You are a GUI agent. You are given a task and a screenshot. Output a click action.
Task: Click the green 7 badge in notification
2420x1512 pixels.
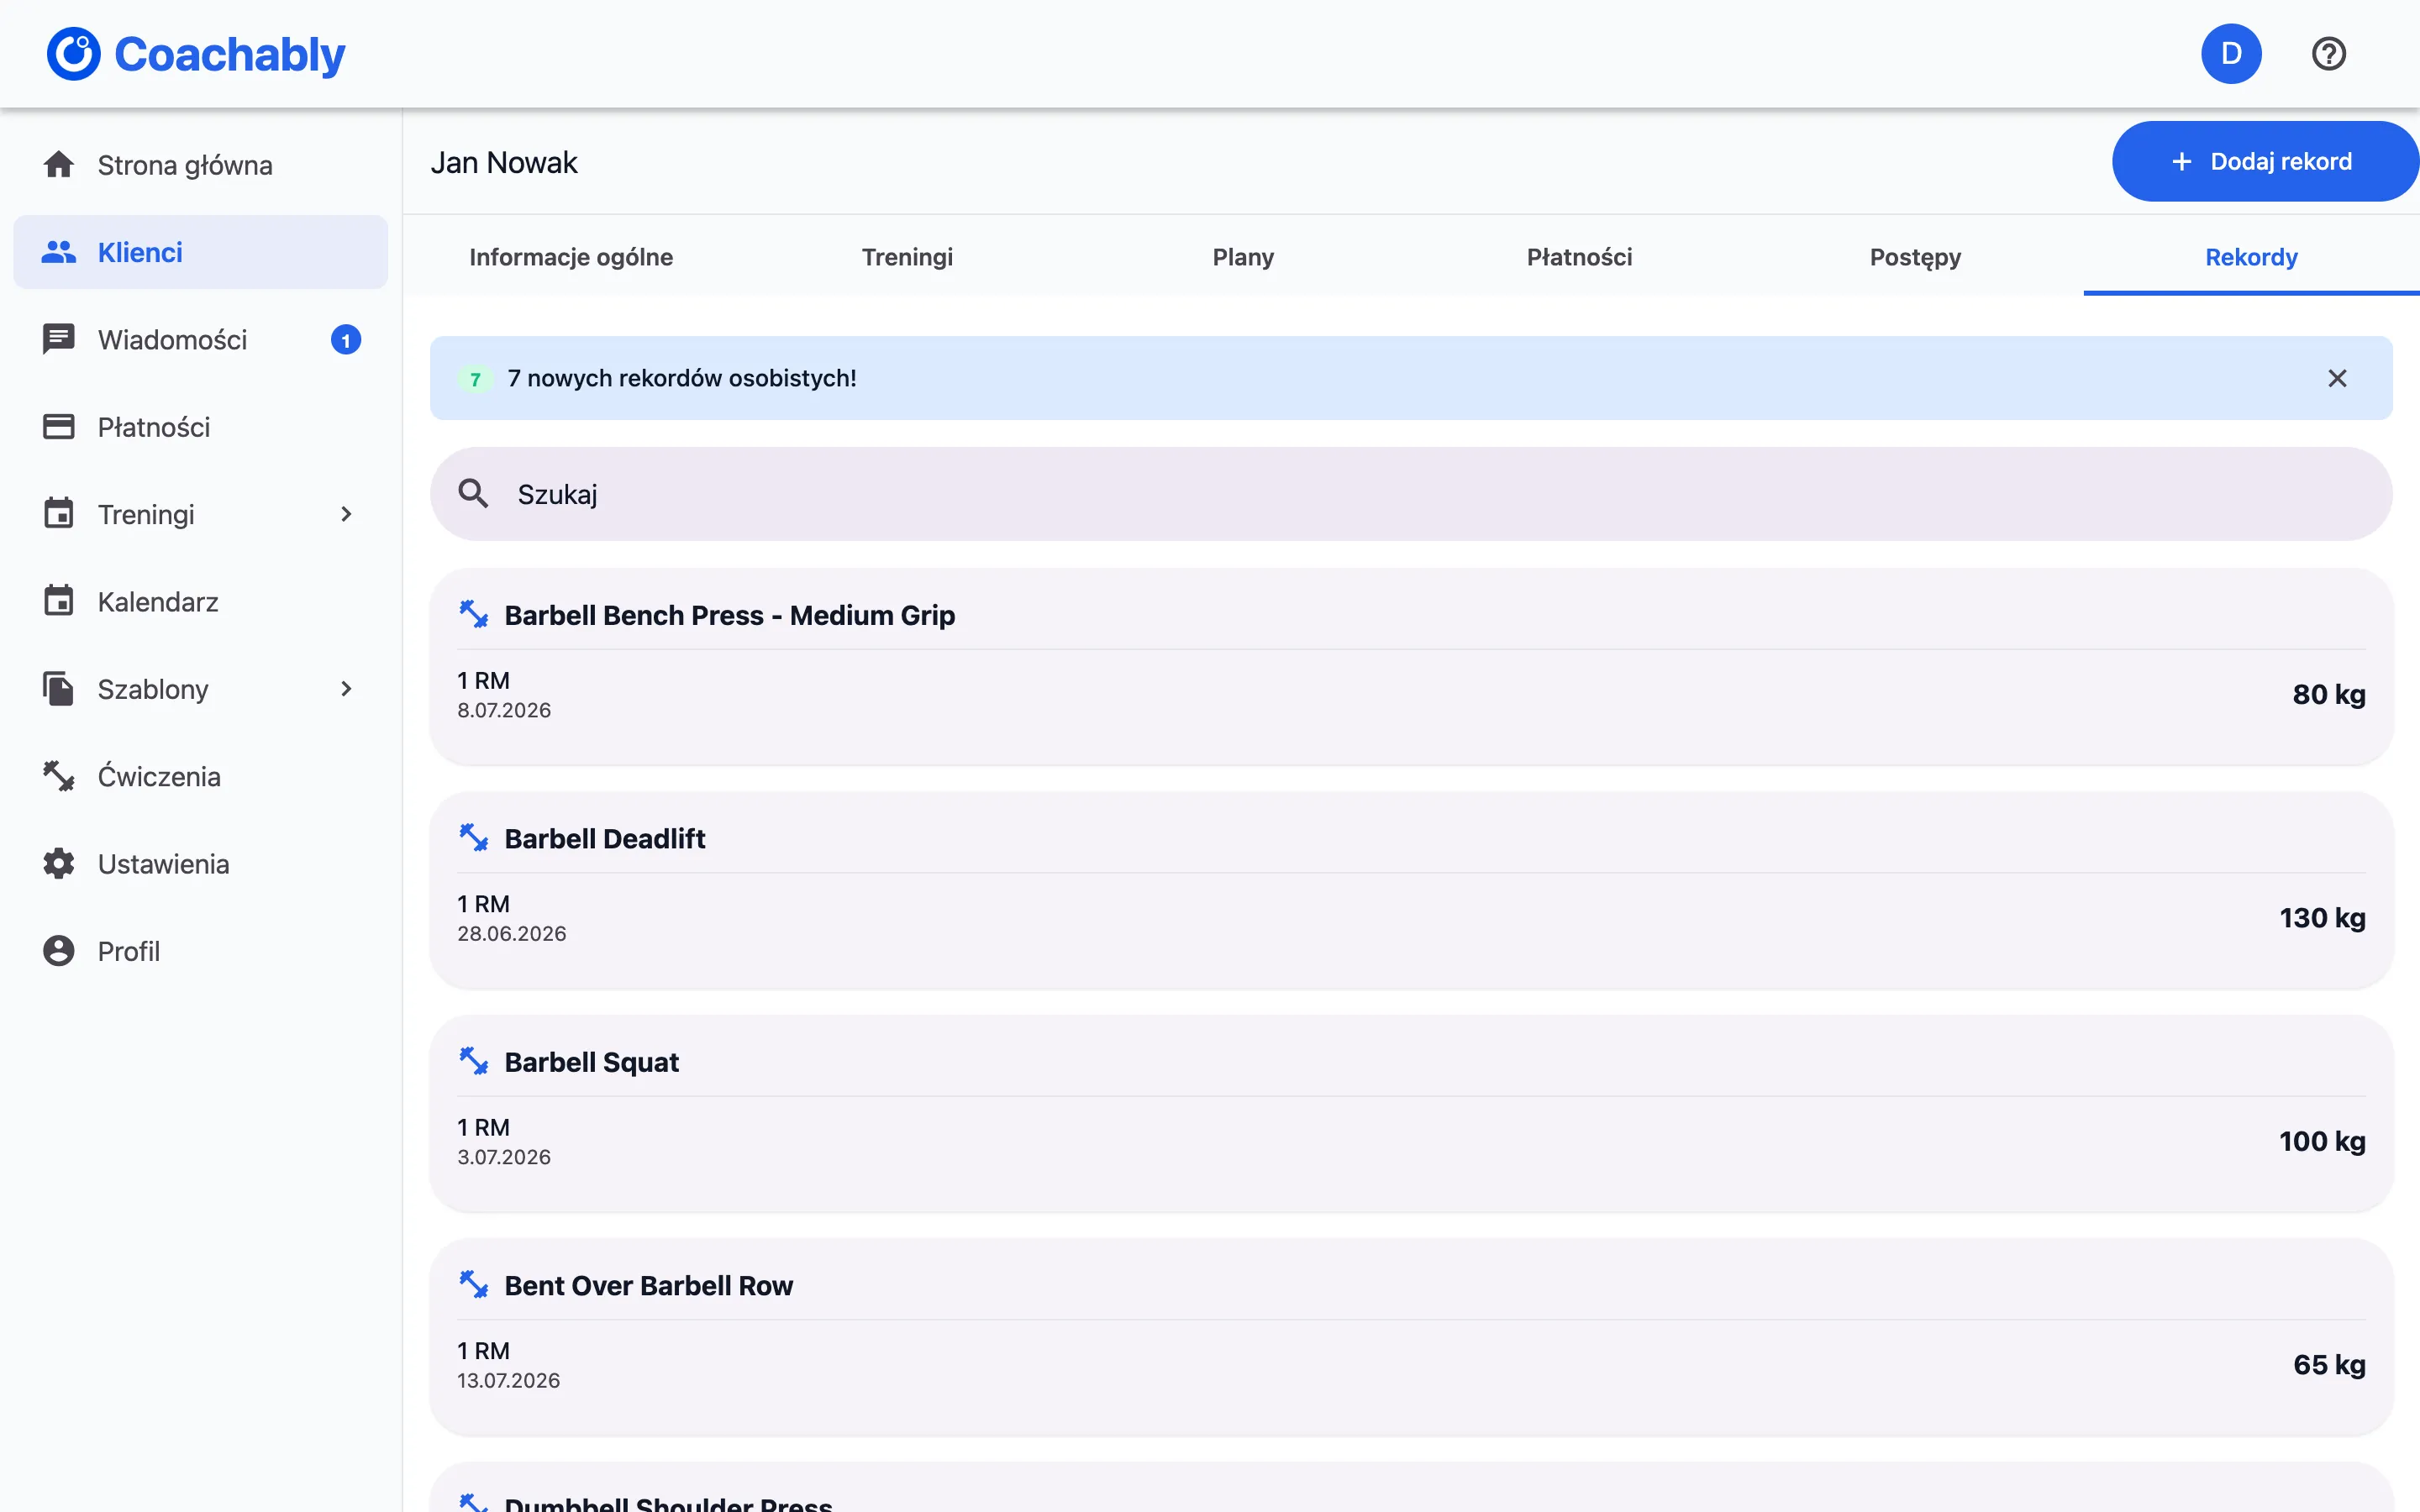(476, 379)
